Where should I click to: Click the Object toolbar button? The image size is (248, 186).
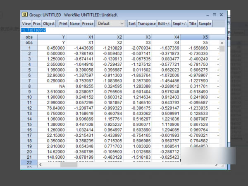49,24
